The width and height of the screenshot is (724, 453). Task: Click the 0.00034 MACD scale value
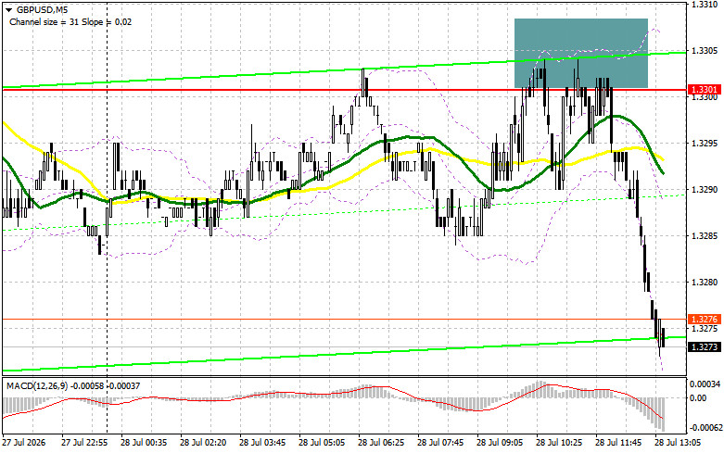(x=705, y=384)
